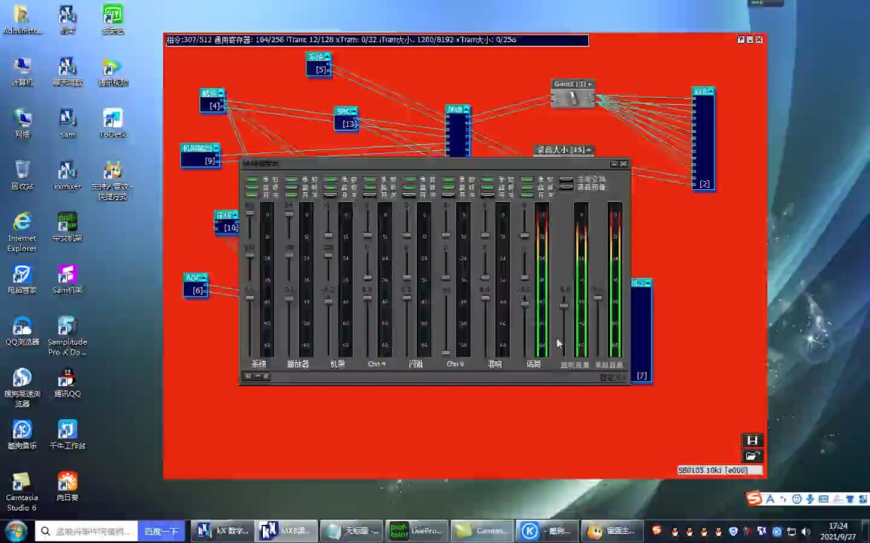870x543 pixels.
Task: Expand the GainX [3] module arrow
Action: point(591,84)
